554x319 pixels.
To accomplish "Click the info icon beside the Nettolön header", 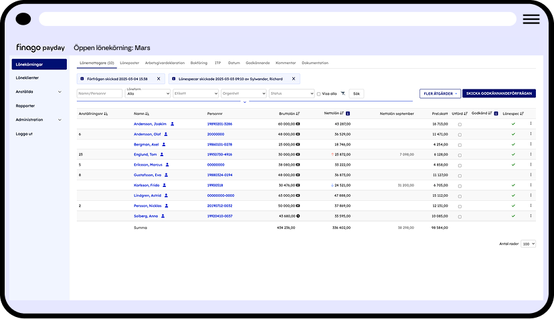I will pyautogui.click(x=348, y=113).
